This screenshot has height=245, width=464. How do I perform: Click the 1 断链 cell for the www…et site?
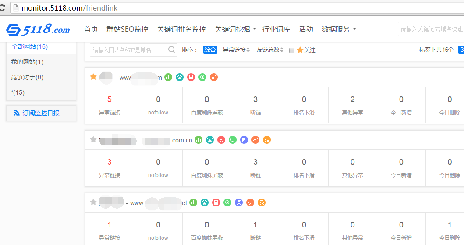255,229
